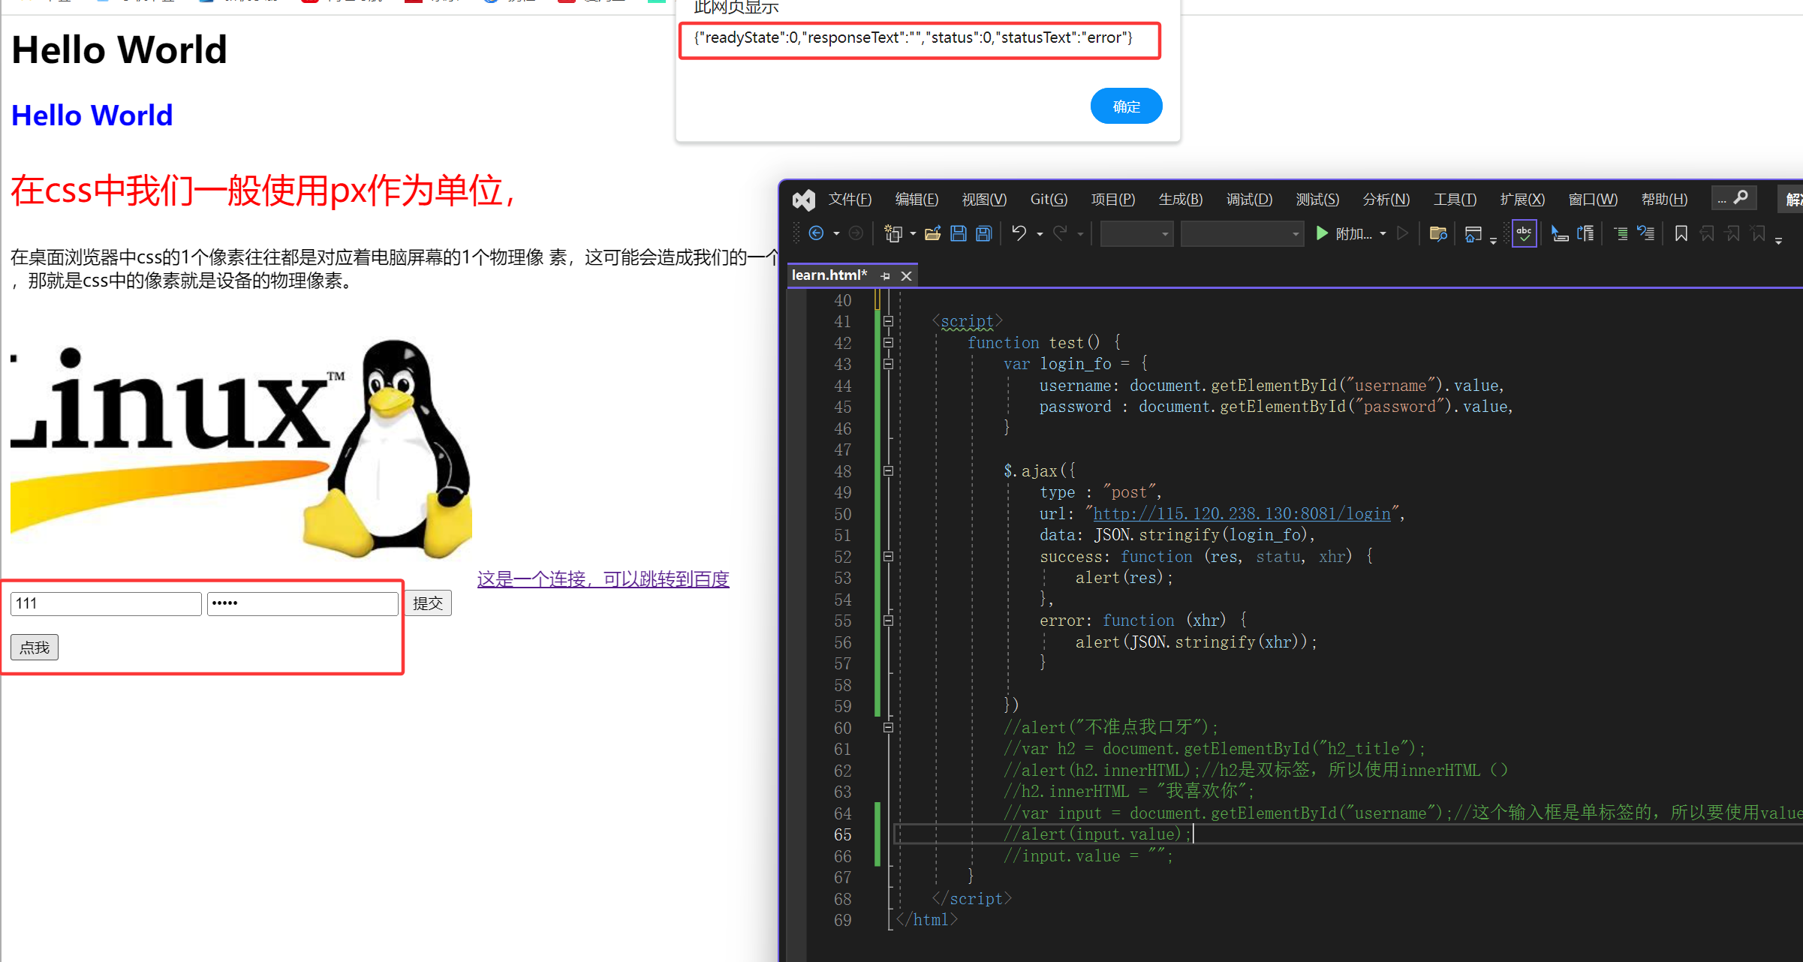This screenshot has width=1803, height=962.
Task: Open the find in files folder icon
Action: click(1438, 233)
